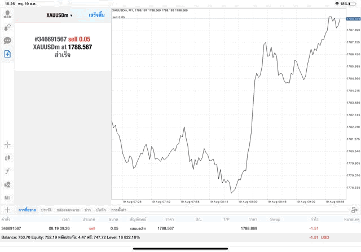
Task: Open the indicators function icon
Action: pos(8,171)
